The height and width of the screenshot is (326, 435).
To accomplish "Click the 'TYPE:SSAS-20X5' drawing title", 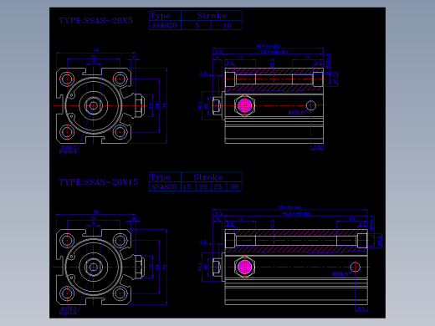I will [95, 21].
